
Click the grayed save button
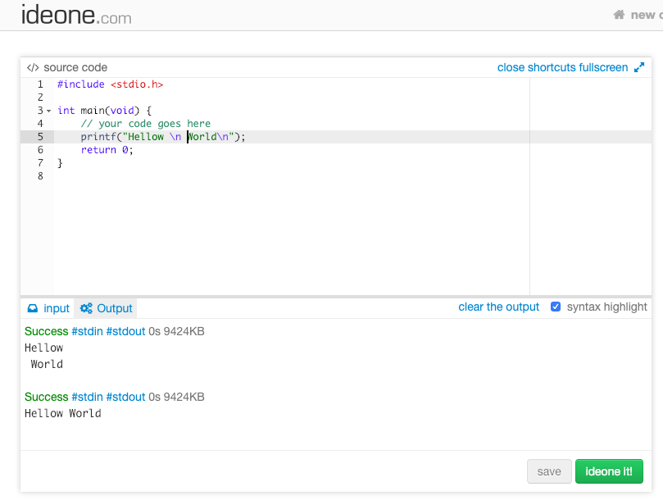[x=549, y=471]
